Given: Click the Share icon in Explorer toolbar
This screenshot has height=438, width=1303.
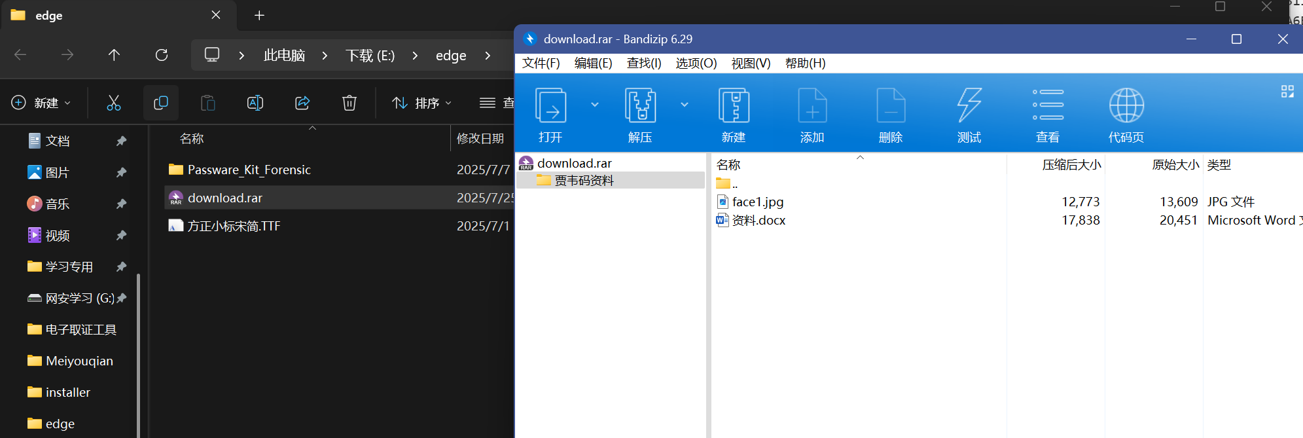Looking at the screenshot, I should click(302, 103).
